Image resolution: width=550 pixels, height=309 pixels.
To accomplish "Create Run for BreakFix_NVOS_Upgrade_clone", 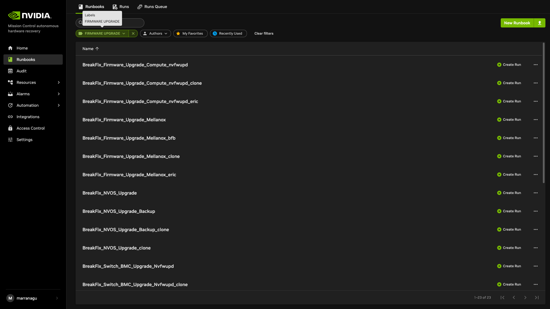I will point(509,248).
